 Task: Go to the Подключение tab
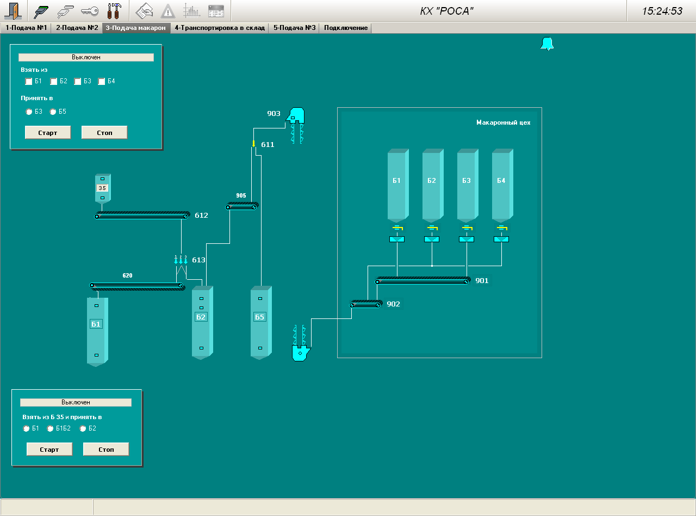(x=346, y=28)
